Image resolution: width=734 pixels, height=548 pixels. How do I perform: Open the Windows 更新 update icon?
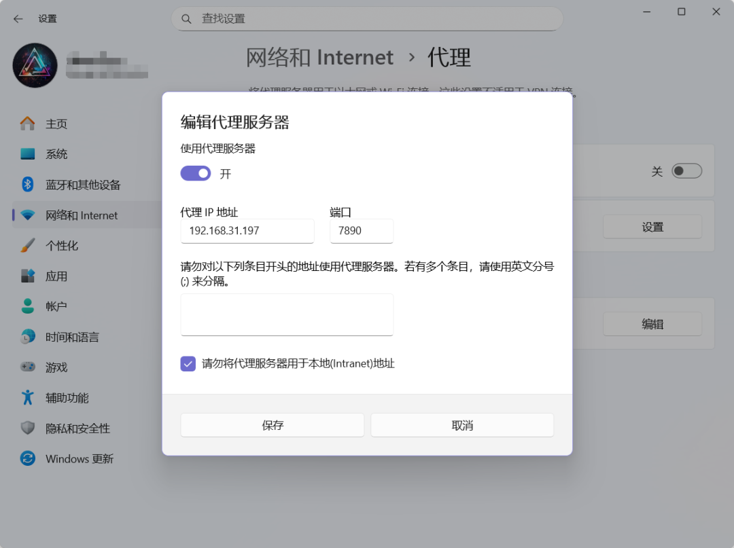click(x=28, y=459)
